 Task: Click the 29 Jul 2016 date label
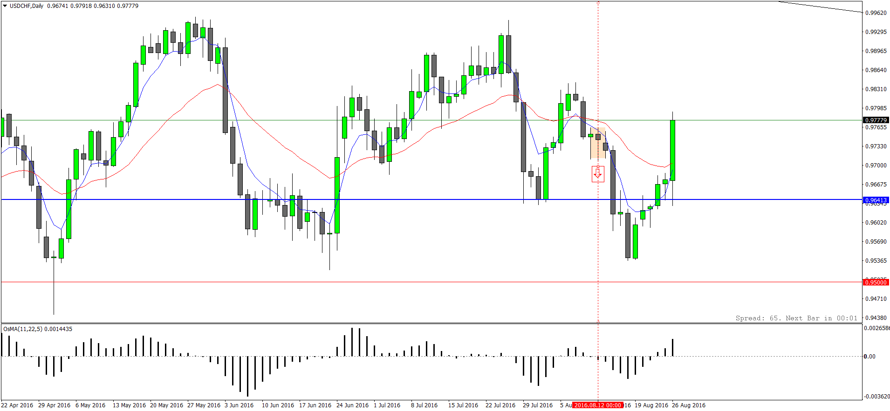point(538,405)
